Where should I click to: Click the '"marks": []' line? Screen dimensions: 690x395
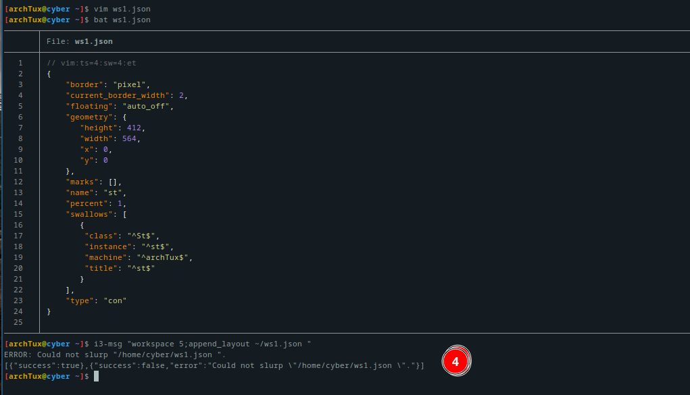pos(94,182)
